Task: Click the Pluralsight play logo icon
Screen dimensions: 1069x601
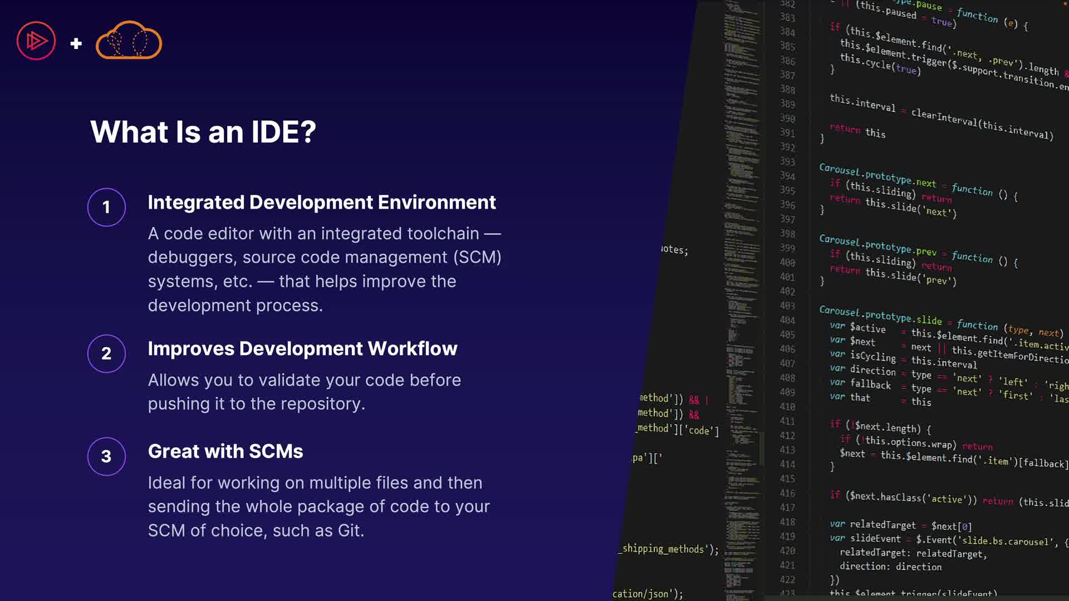Action: (x=36, y=41)
